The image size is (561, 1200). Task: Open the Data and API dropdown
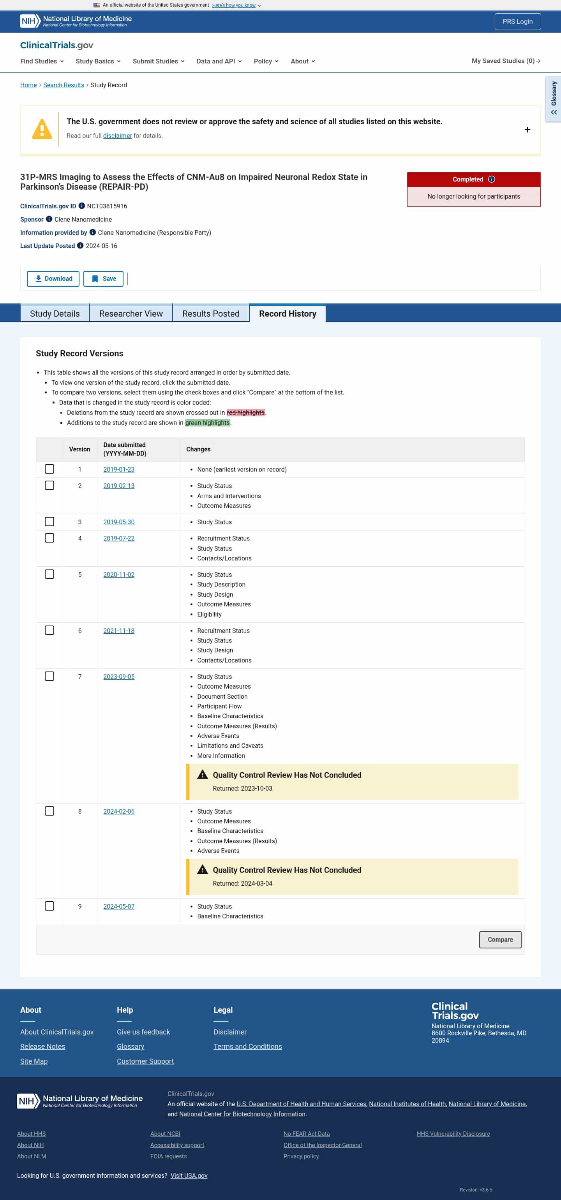pyautogui.click(x=219, y=61)
